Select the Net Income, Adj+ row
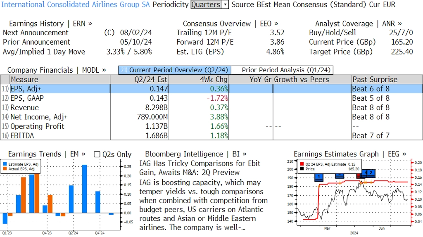Screen dimensions: 423x237 click(211, 117)
